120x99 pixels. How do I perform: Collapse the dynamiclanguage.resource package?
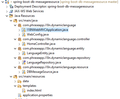[15, 67]
